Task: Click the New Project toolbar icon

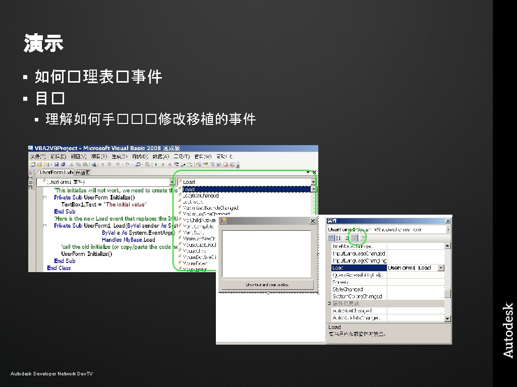Action: [x=33, y=164]
